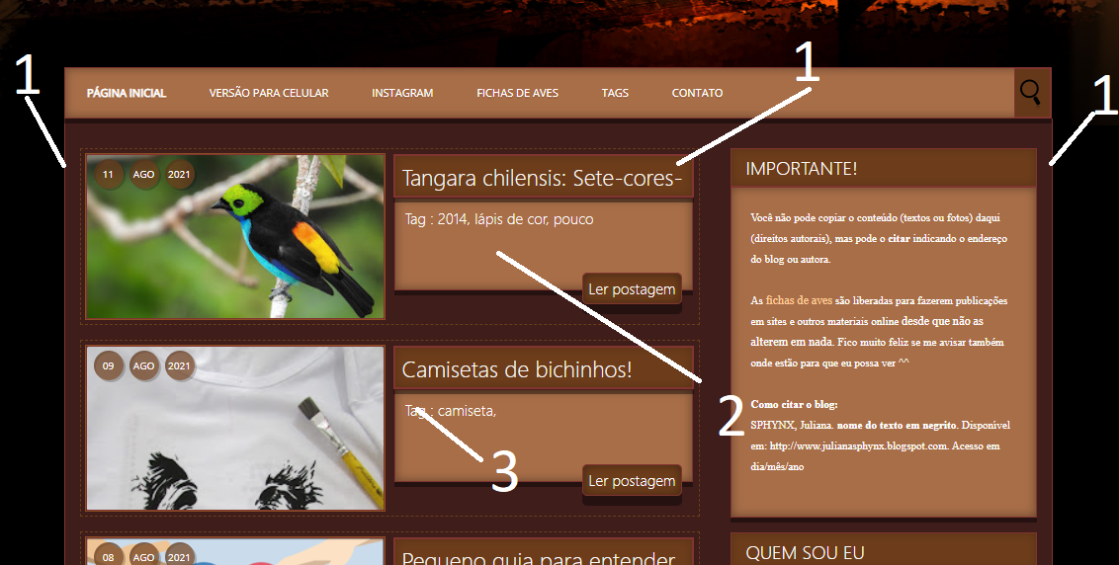Open the CONTATO page
The width and height of the screenshot is (1119, 565).
[697, 93]
